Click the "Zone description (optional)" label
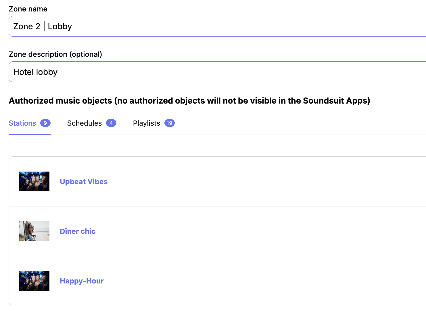The width and height of the screenshot is (426, 311). [x=55, y=54]
